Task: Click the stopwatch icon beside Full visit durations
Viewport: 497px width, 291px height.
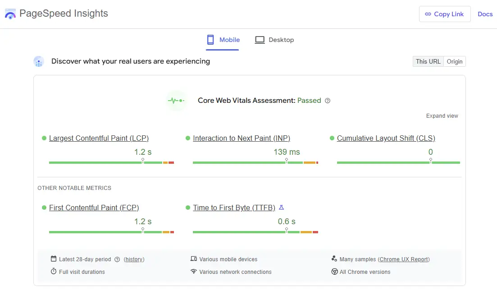Action: coord(54,271)
